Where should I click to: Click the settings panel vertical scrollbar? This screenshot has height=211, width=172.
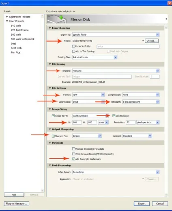coord(166,111)
